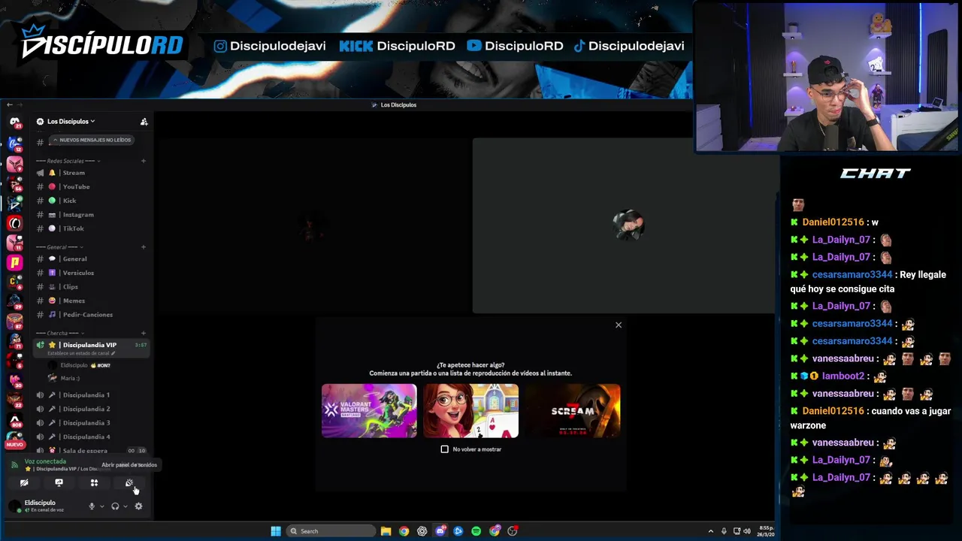Open Discord direct messages home icon

coord(14,122)
